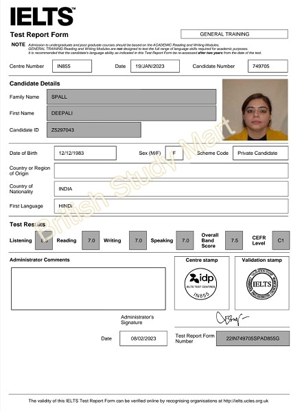Click the Candidate ID field Z5297043
291x411 pixels.
(94, 129)
